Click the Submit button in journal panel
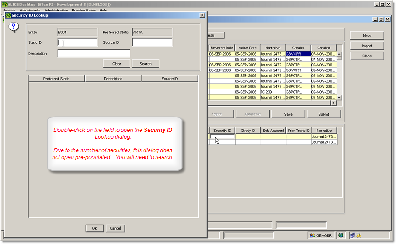 pos(324,114)
